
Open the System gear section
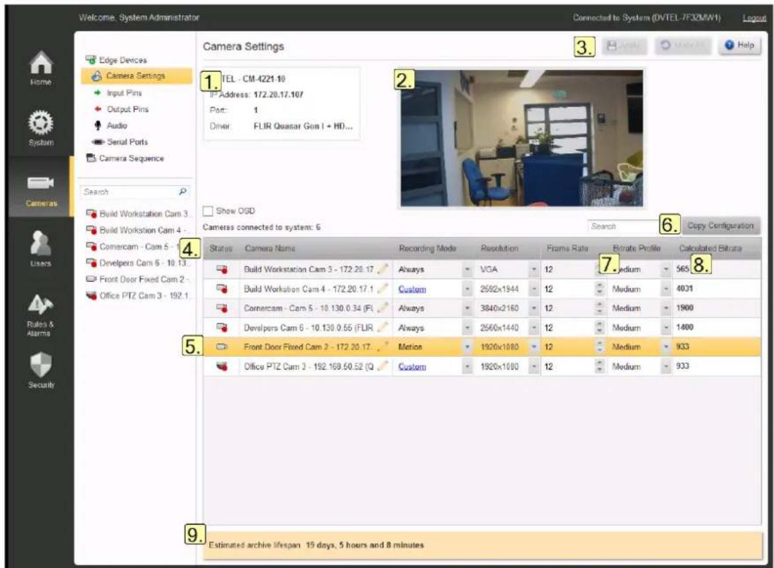click(x=40, y=128)
